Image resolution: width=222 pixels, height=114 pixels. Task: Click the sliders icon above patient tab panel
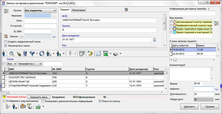click(x=126, y=10)
